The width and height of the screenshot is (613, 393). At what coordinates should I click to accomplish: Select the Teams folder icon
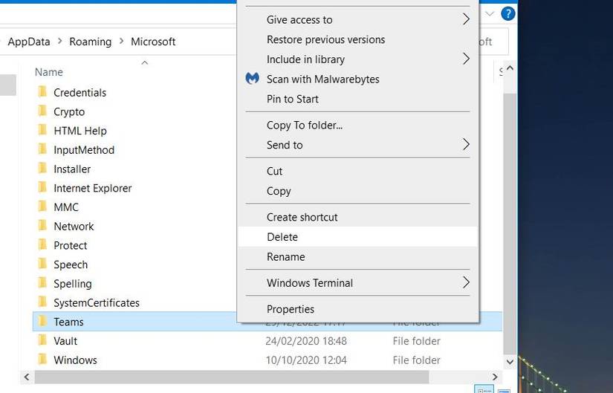click(42, 322)
